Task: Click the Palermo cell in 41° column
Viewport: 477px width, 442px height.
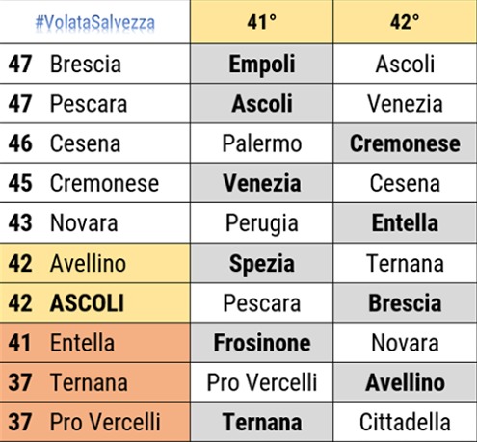Action: coord(262,143)
